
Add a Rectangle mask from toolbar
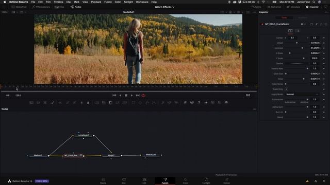point(134,103)
